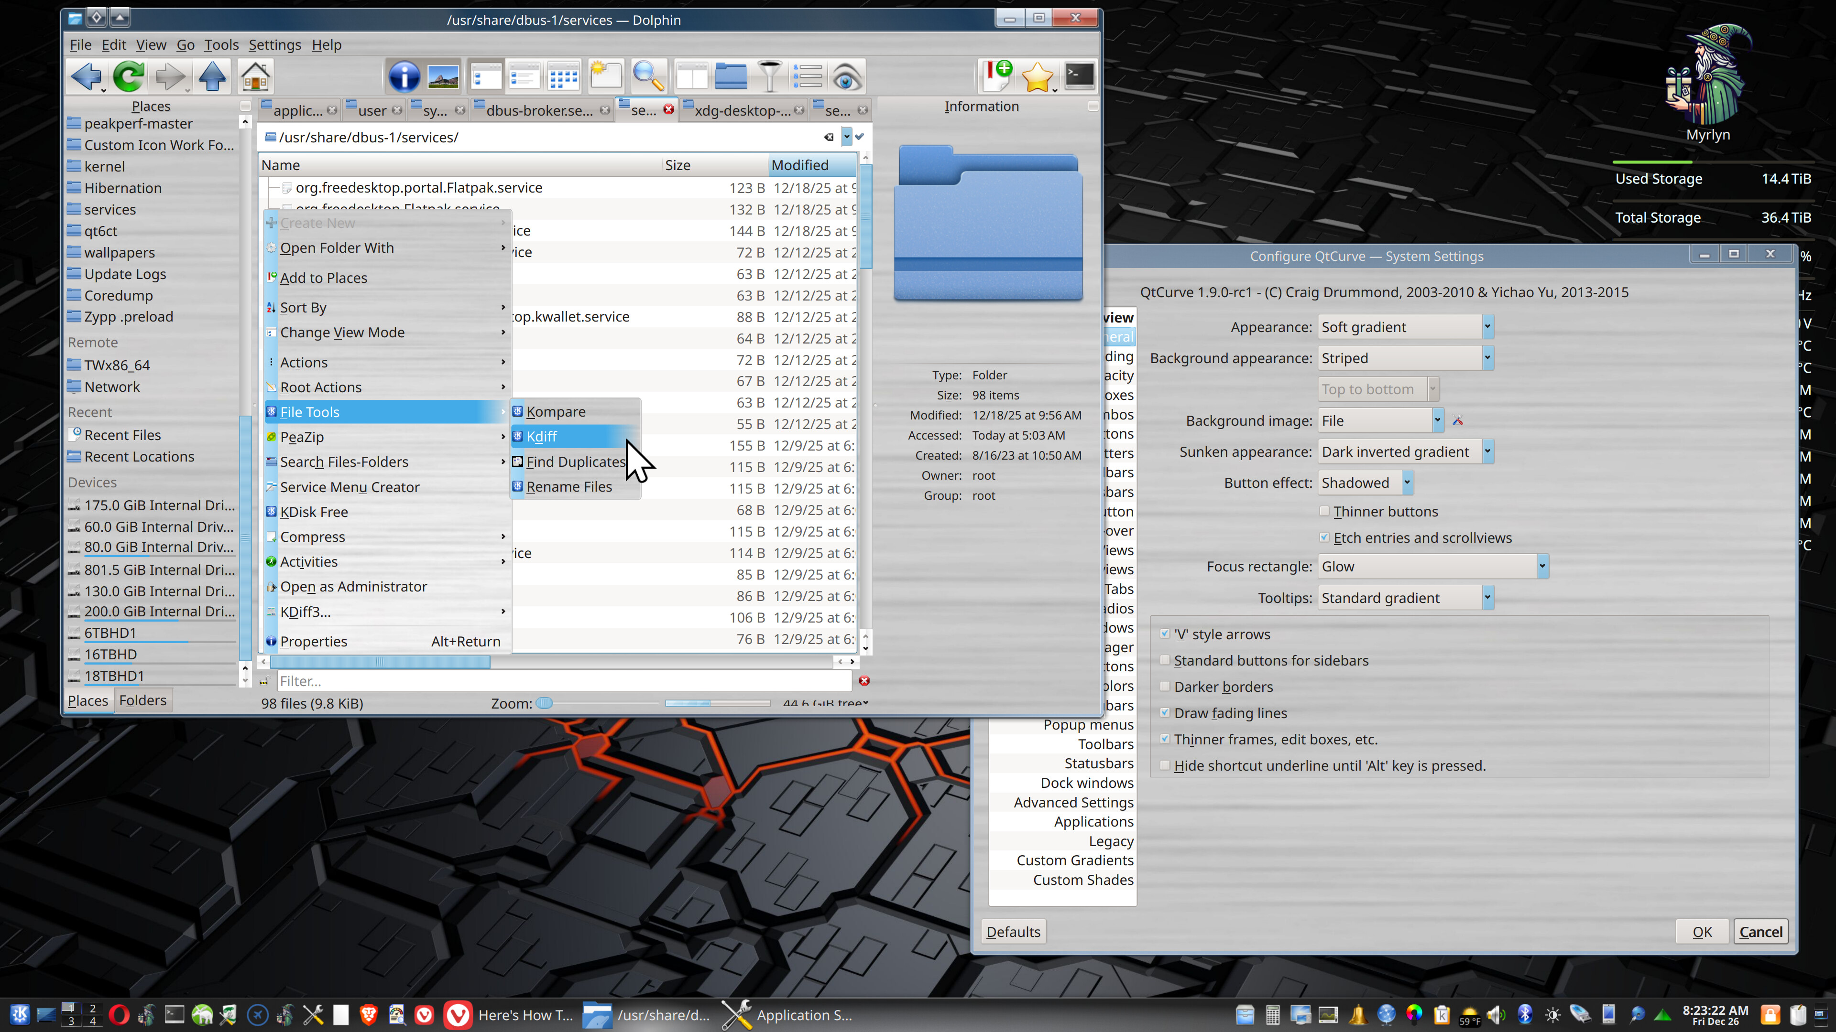1836x1032 pixels.
Task: Toggle Darker borders checkbox
Action: (1165, 687)
